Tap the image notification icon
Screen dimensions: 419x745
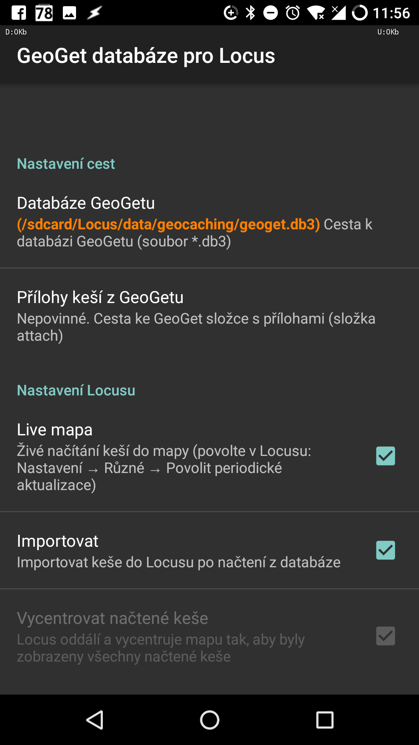coord(69,13)
